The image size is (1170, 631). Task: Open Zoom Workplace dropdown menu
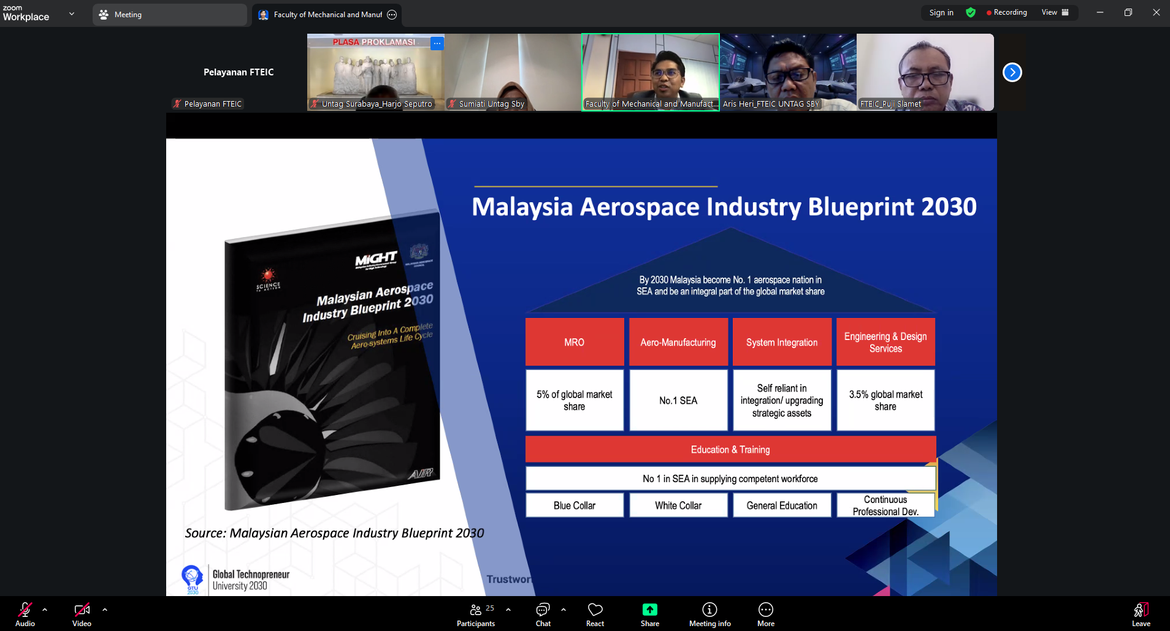click(72, 13)
